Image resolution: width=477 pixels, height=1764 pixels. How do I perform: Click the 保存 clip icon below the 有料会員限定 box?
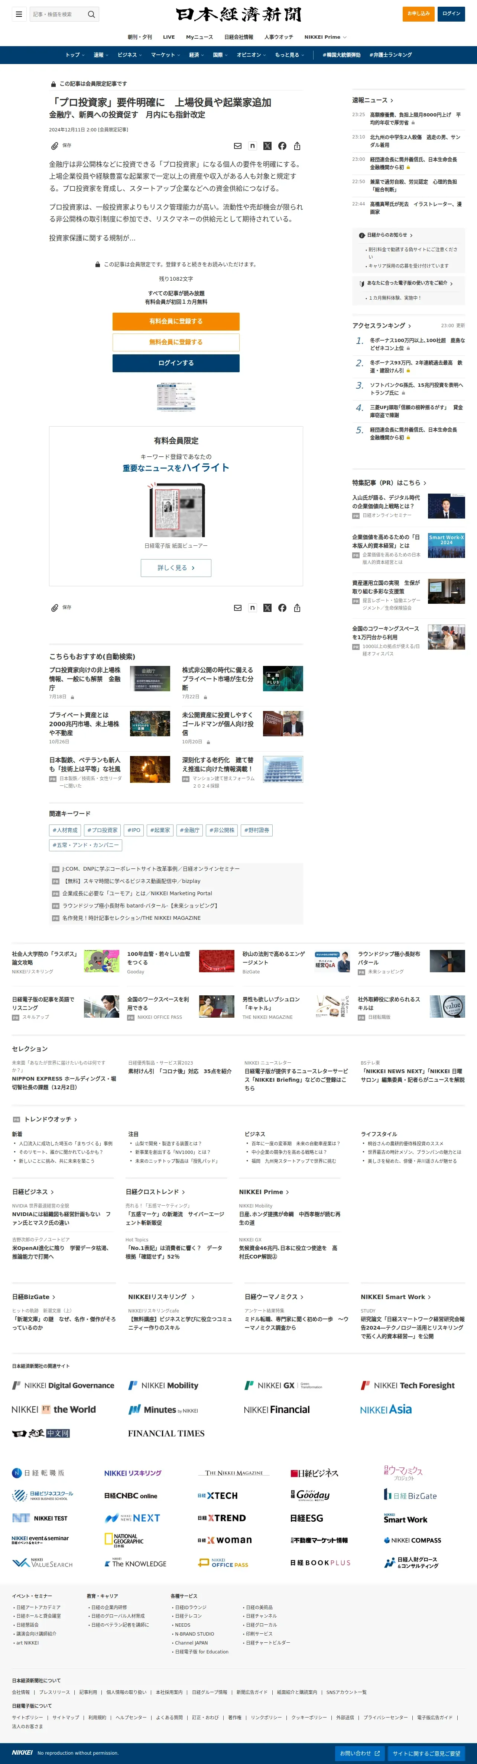(x=55, y=607)
